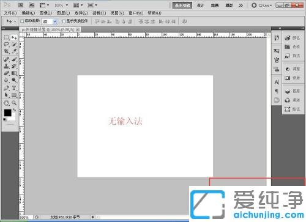Switch to the 基本功能 workspace
306x222 pixels.
pos(182,6)
